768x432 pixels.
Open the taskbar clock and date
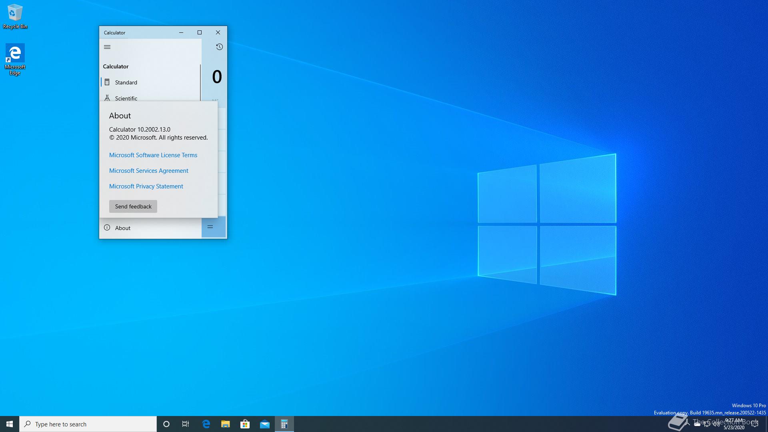coord(734,424)
